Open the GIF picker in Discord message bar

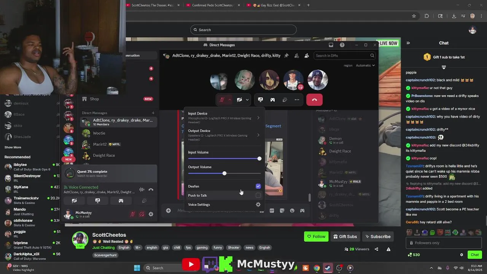(x=272, y=210)
